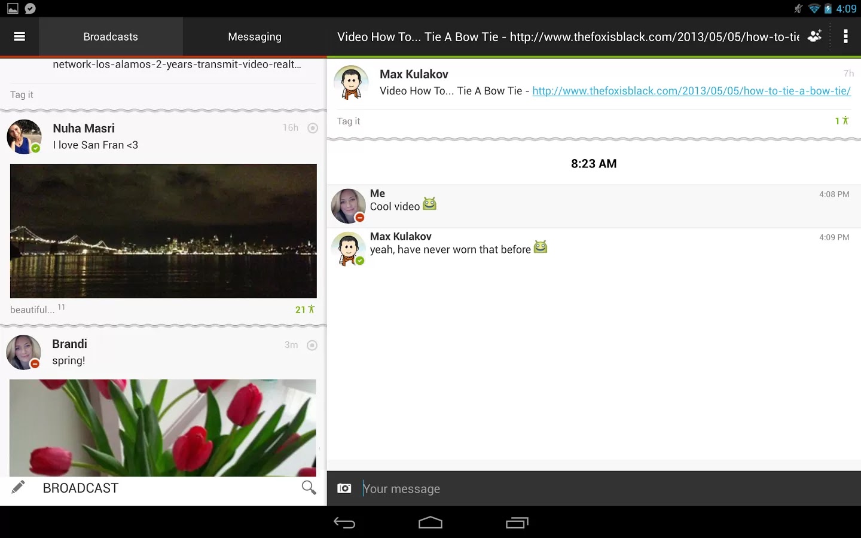861x538 pixels.
Task: Tap the conversation title in the header bar
Action: point(568,37)
